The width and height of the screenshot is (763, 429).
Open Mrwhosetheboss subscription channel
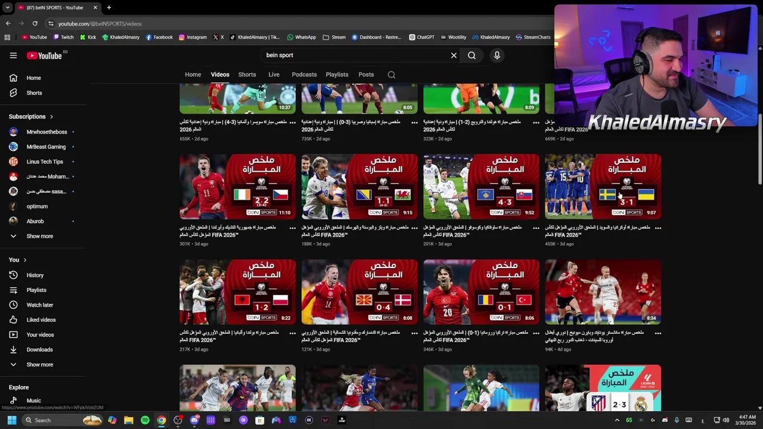pyautogui.click(x=43, y=132)
